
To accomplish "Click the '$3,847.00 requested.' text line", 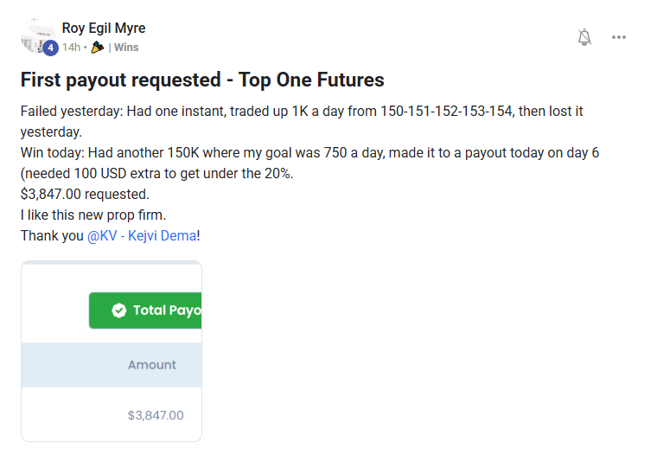I will (85, 194).
